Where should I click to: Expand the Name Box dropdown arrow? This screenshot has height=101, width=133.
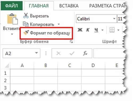point(36,53)
